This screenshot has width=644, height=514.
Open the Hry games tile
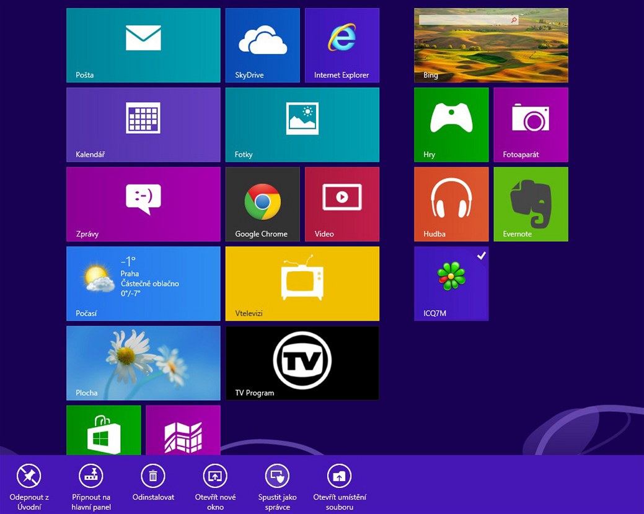click(451, 124)
